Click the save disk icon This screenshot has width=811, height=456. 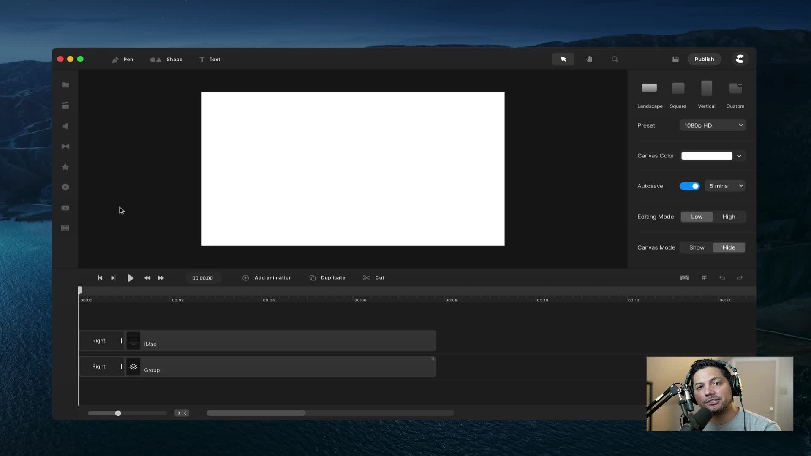click(675, 59)
